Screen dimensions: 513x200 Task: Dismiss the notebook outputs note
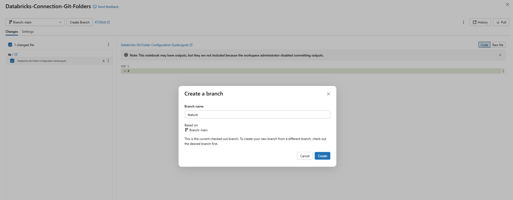pos(500,55)
